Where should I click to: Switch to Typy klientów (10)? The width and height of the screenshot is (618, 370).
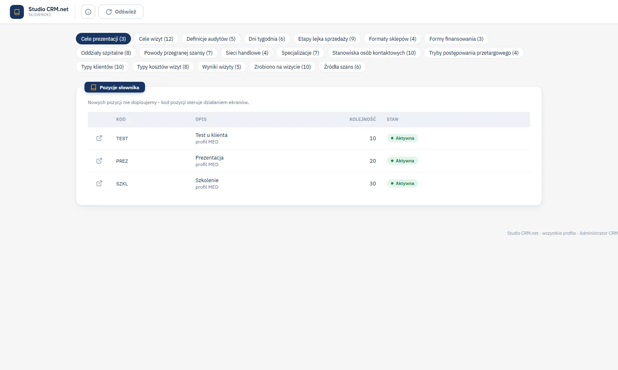point(103,67)
